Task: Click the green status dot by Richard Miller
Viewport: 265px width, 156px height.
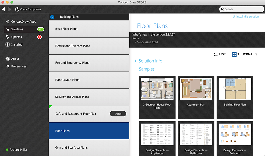Action: 7,150
